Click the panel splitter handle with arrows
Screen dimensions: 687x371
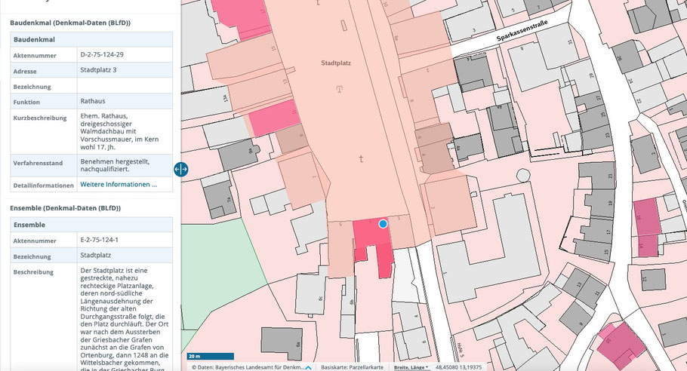point(180,169)
